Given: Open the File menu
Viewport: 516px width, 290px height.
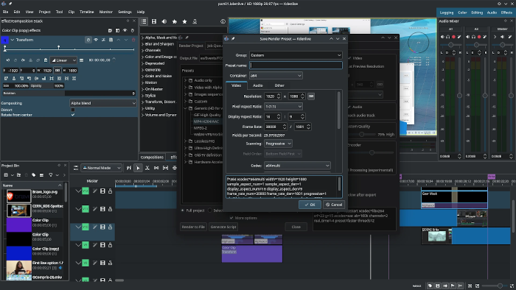Looking at the screenshot, I should pyautogui.click(x=6, y=12).
